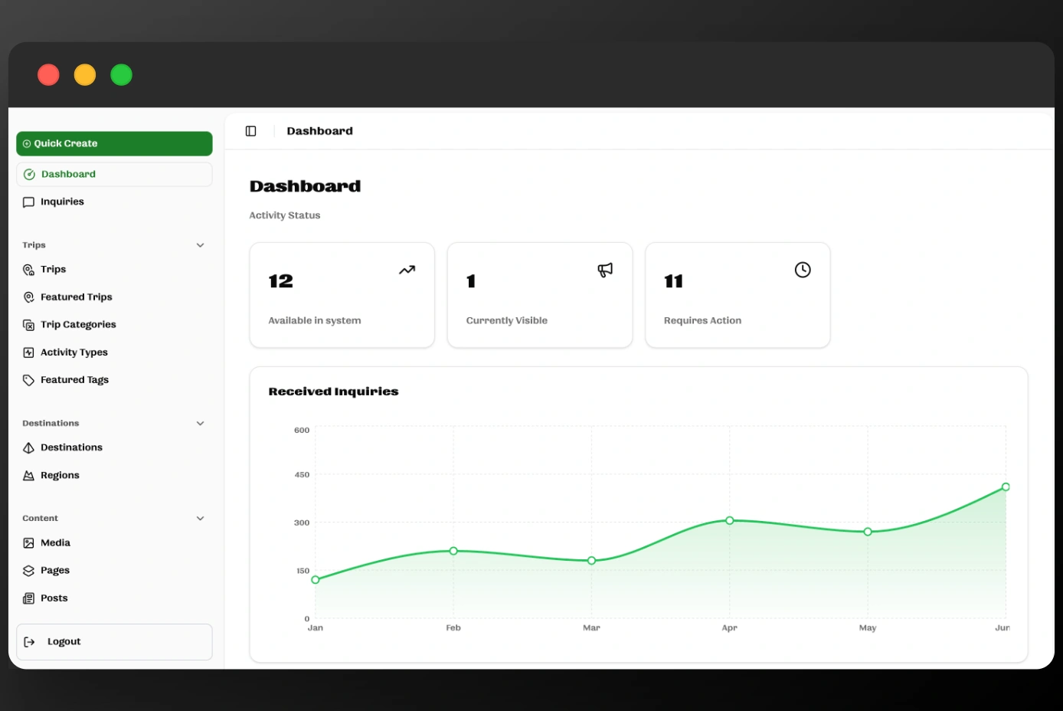
Task: Select the Requires Action stat card
Action: tap(738, 295)
